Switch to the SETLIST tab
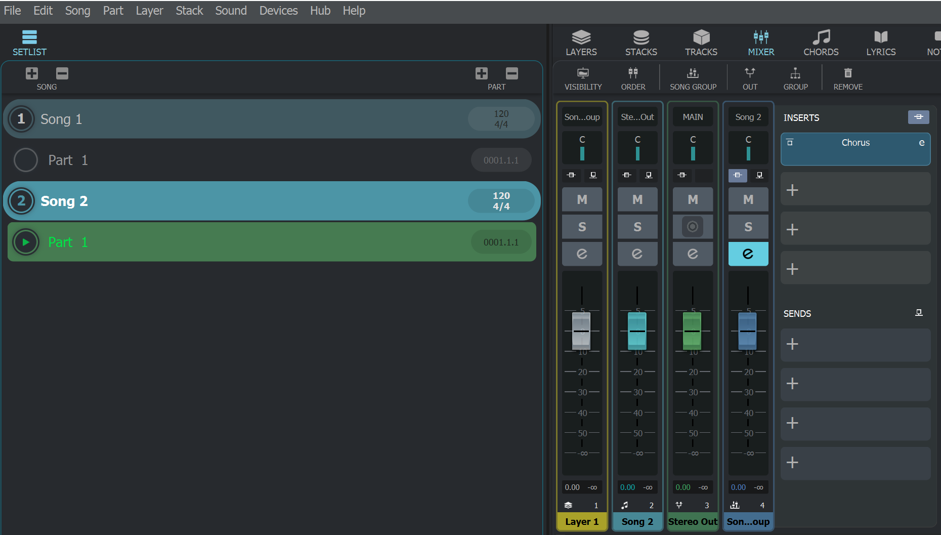The image size is (941, 535). [x=29, y=43]
